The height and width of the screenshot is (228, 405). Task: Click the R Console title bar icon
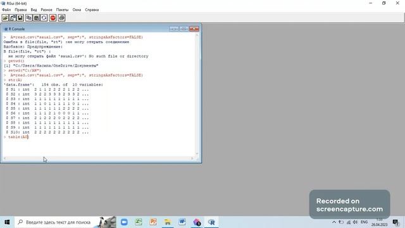tap(6, 29)
